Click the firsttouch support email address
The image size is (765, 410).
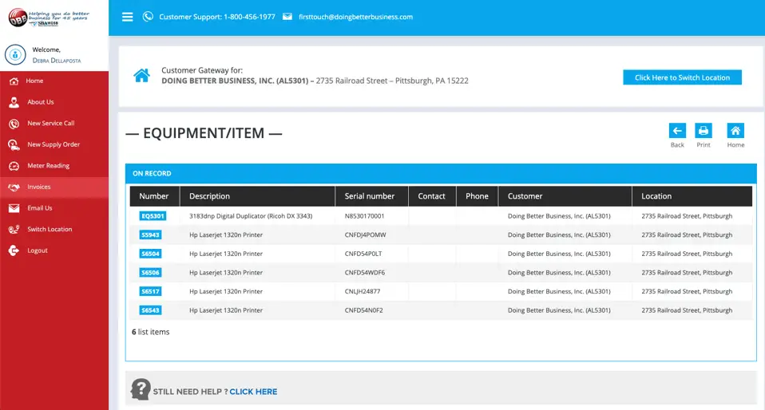pyautogui.click(x=355, y=17)
